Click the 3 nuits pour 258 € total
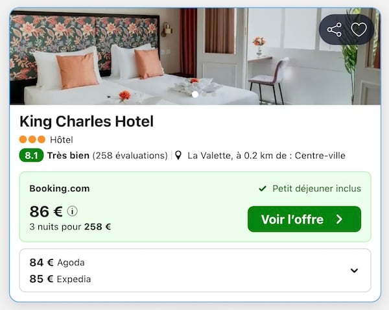Image resolution: width=389 pixels, height=310 pixels. [70, 227]
